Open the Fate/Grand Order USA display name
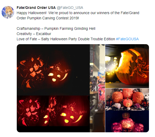Viewport: 155px width, 137px height. (x=36, y=8)
